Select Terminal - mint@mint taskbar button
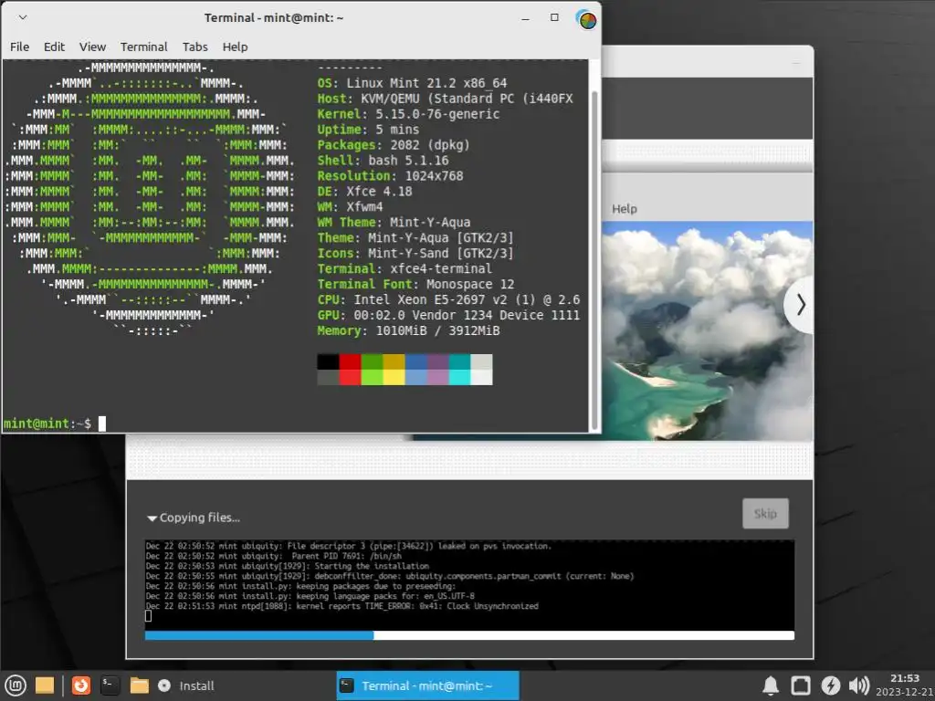This screenshot has height=701, width=935. coord(427,685)
